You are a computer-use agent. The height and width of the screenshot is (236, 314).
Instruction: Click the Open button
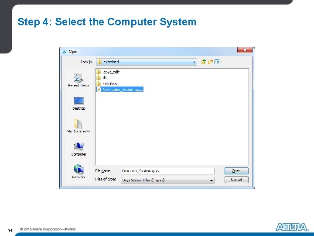(236, 171)
